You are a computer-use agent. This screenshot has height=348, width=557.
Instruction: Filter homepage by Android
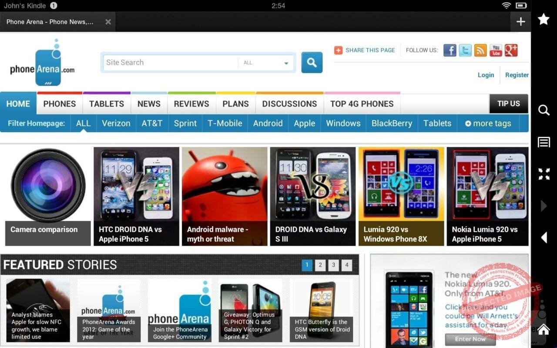coord(268,124)
